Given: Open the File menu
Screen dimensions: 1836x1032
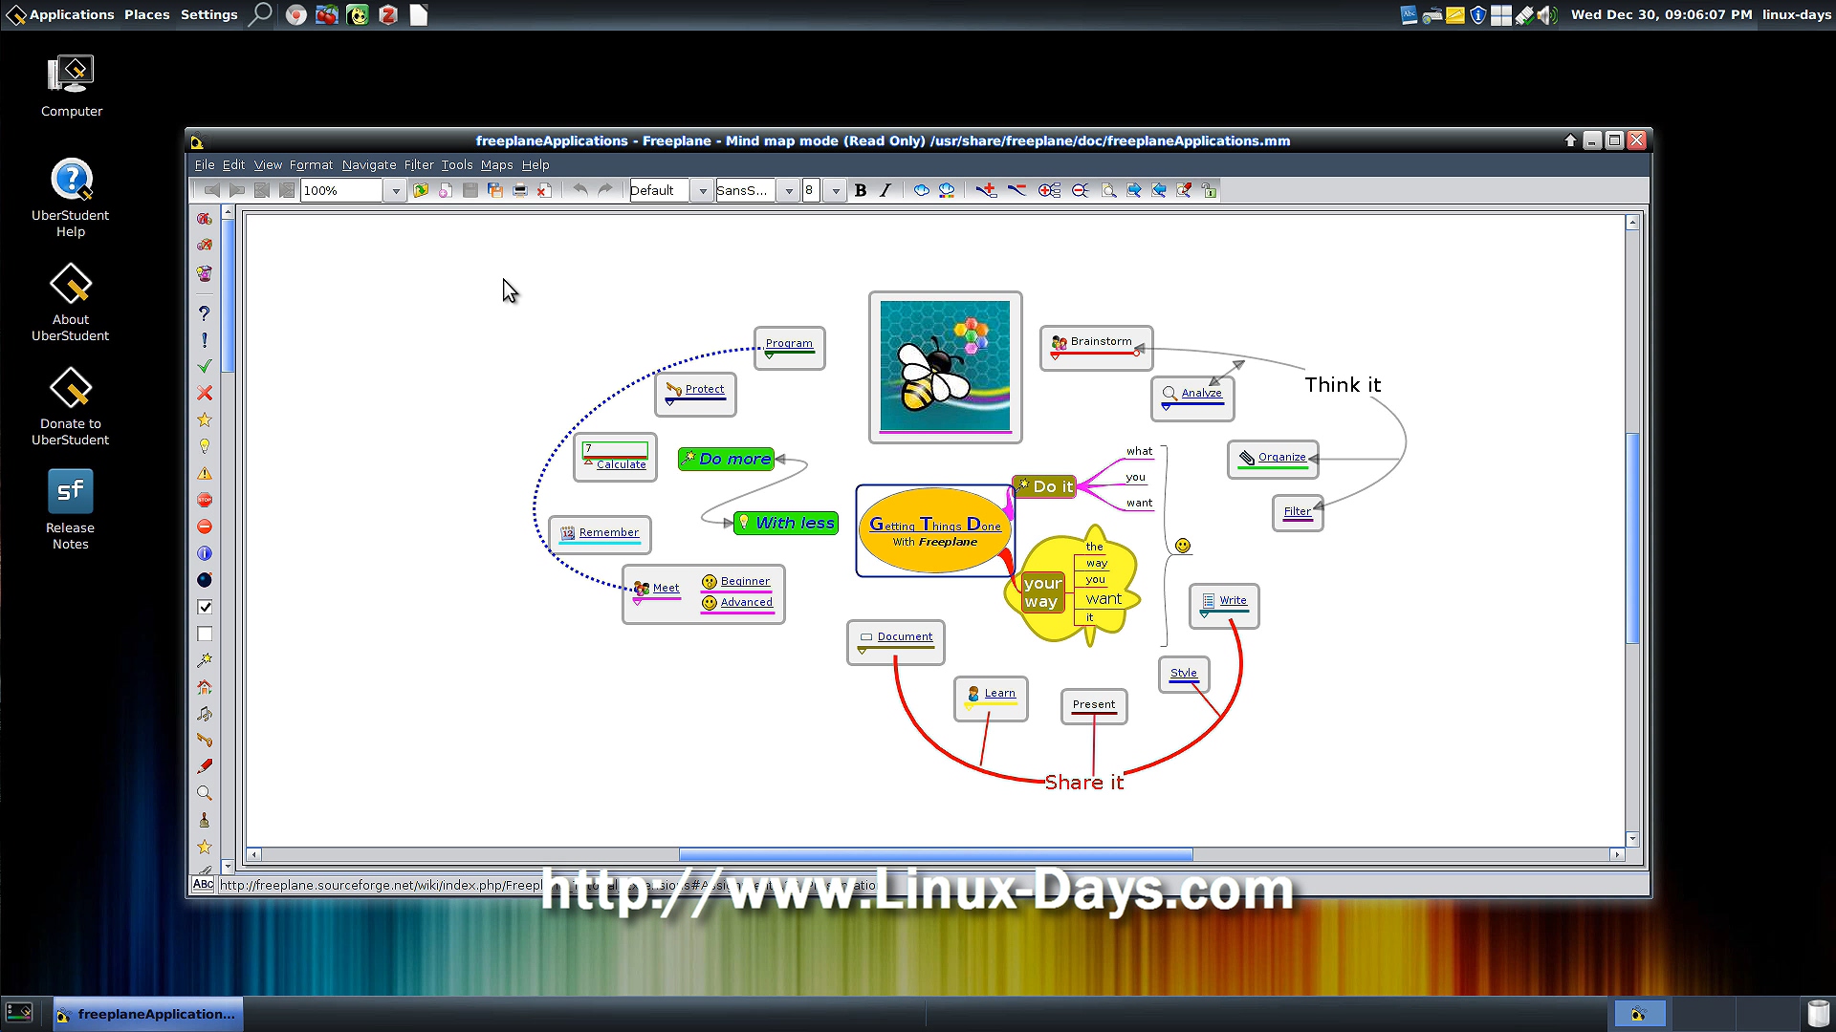Looking at the screenshot, I should 204,164.
